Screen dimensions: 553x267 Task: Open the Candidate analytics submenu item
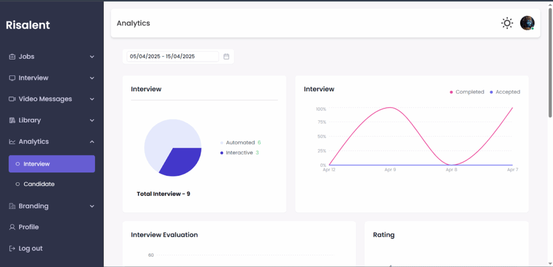click(x=39, y=184)
